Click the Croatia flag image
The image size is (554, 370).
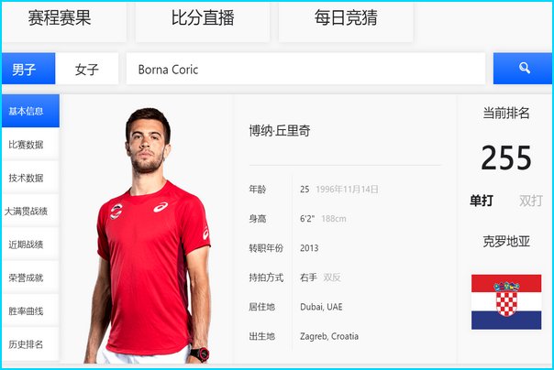tap(506, 302)
